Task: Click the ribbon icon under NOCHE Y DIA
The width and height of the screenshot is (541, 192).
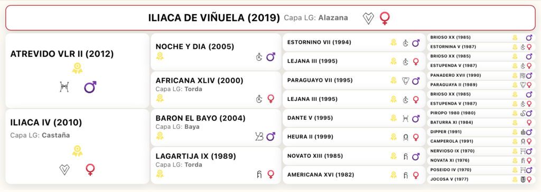Action: coord(160,56)
